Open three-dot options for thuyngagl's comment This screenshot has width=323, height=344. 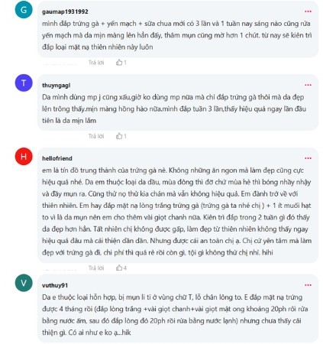[308, 85]
